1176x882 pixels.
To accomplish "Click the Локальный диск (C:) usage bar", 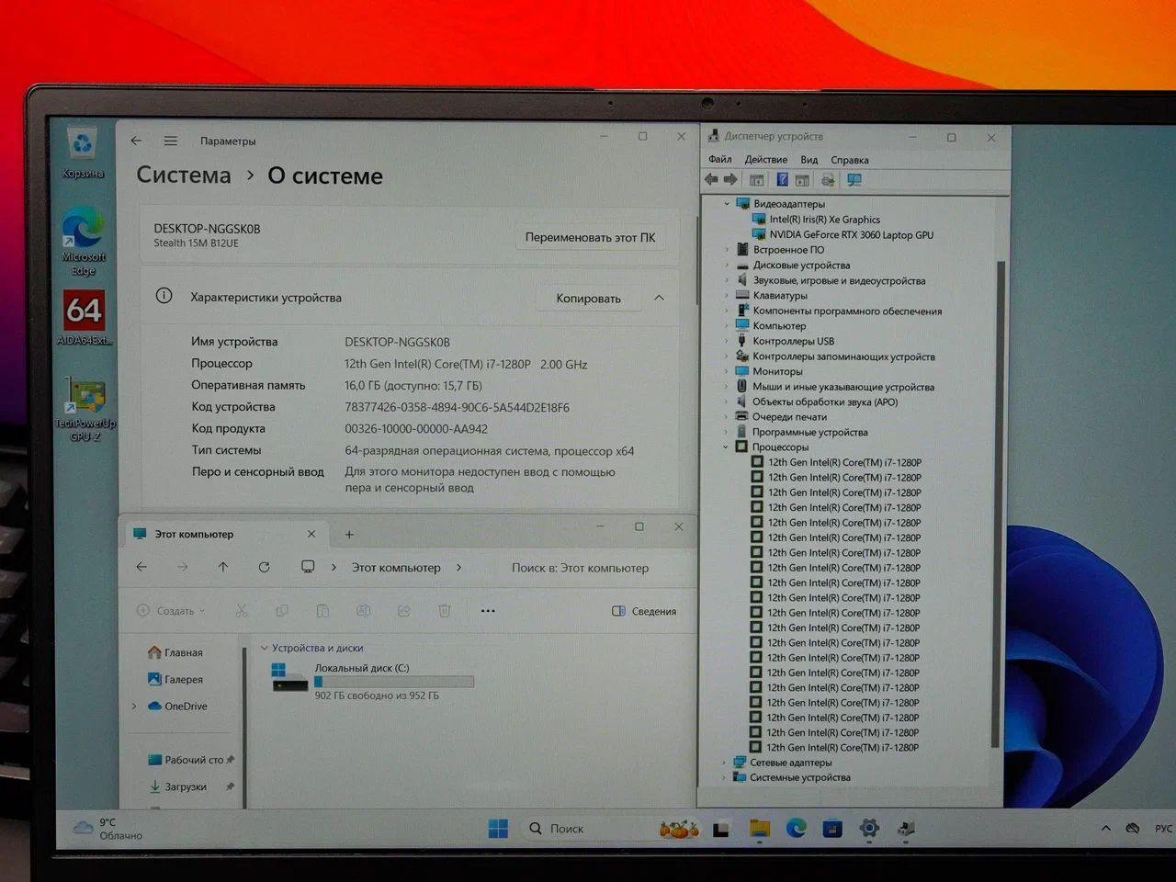I will 394,682.
